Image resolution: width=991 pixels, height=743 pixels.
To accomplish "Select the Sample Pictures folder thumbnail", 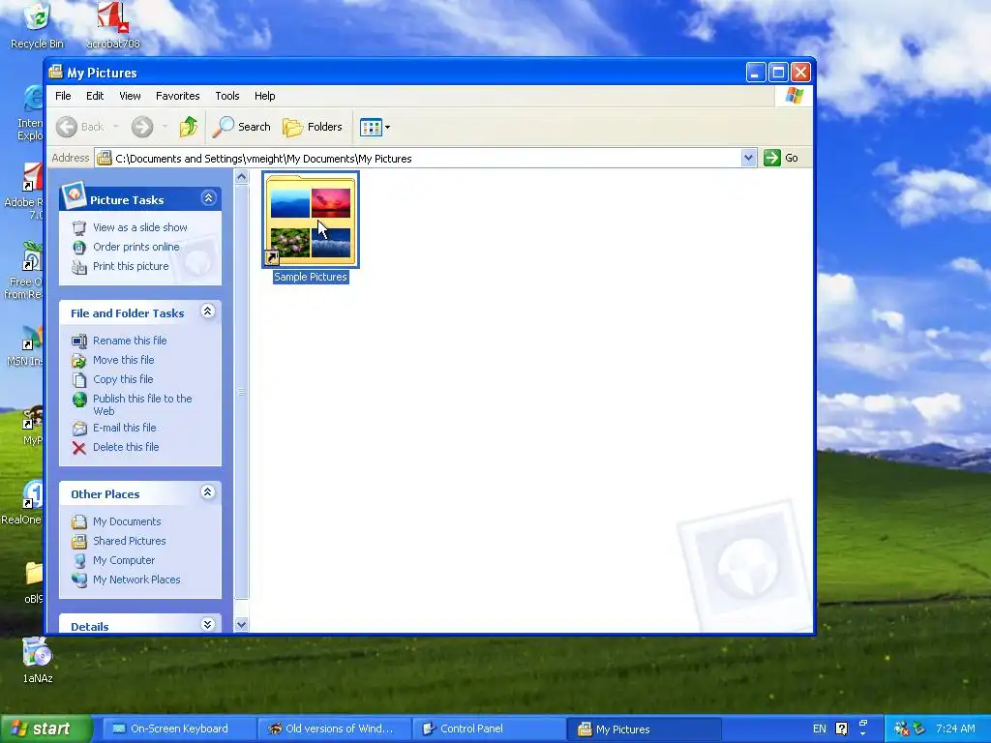I will click(x=311, y=220).
